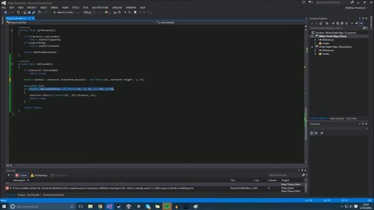This screenshot has height=210, width=374.
Task: Switch to the Class View tab
Action: pyautogui.click(x=351, y=118)
